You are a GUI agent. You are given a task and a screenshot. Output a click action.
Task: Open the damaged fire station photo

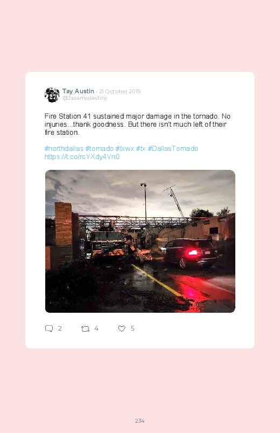140,241
